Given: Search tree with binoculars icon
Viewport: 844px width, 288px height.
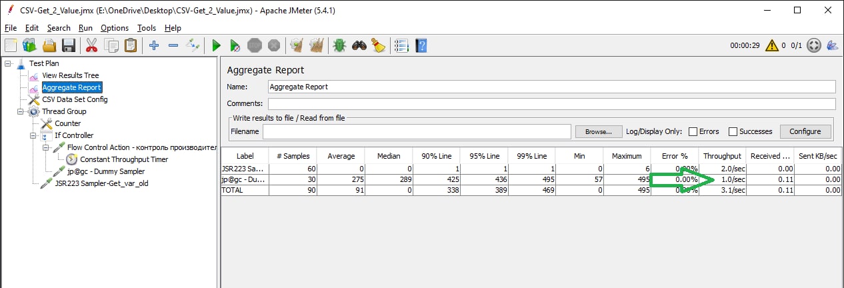Looking at the screenshot, I should point(359,45).
